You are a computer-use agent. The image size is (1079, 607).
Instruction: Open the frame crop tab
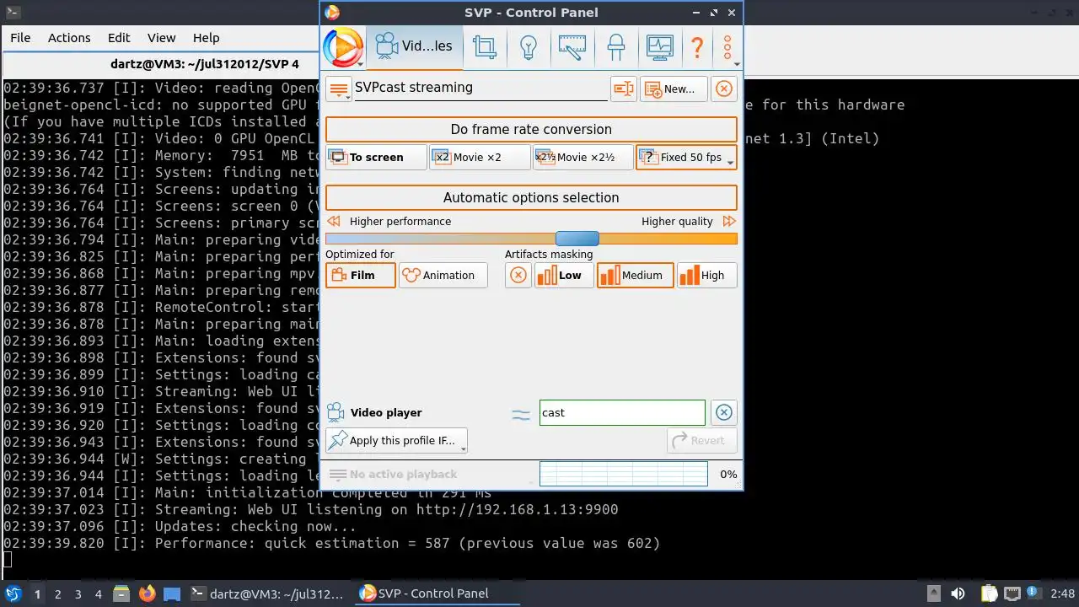point(485,46)
